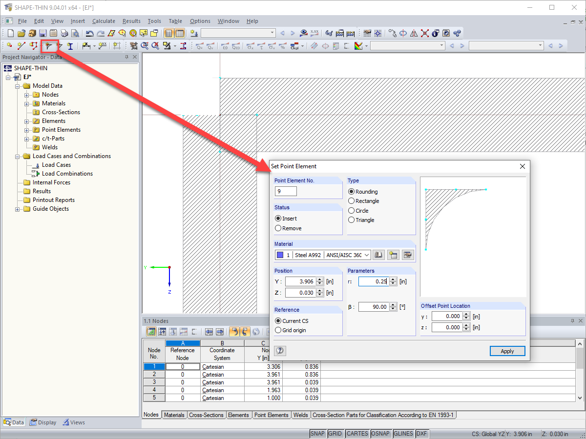Toggle OSNAP in the status bar
This screenshot has width=586, height=439.
pos(380,434)
